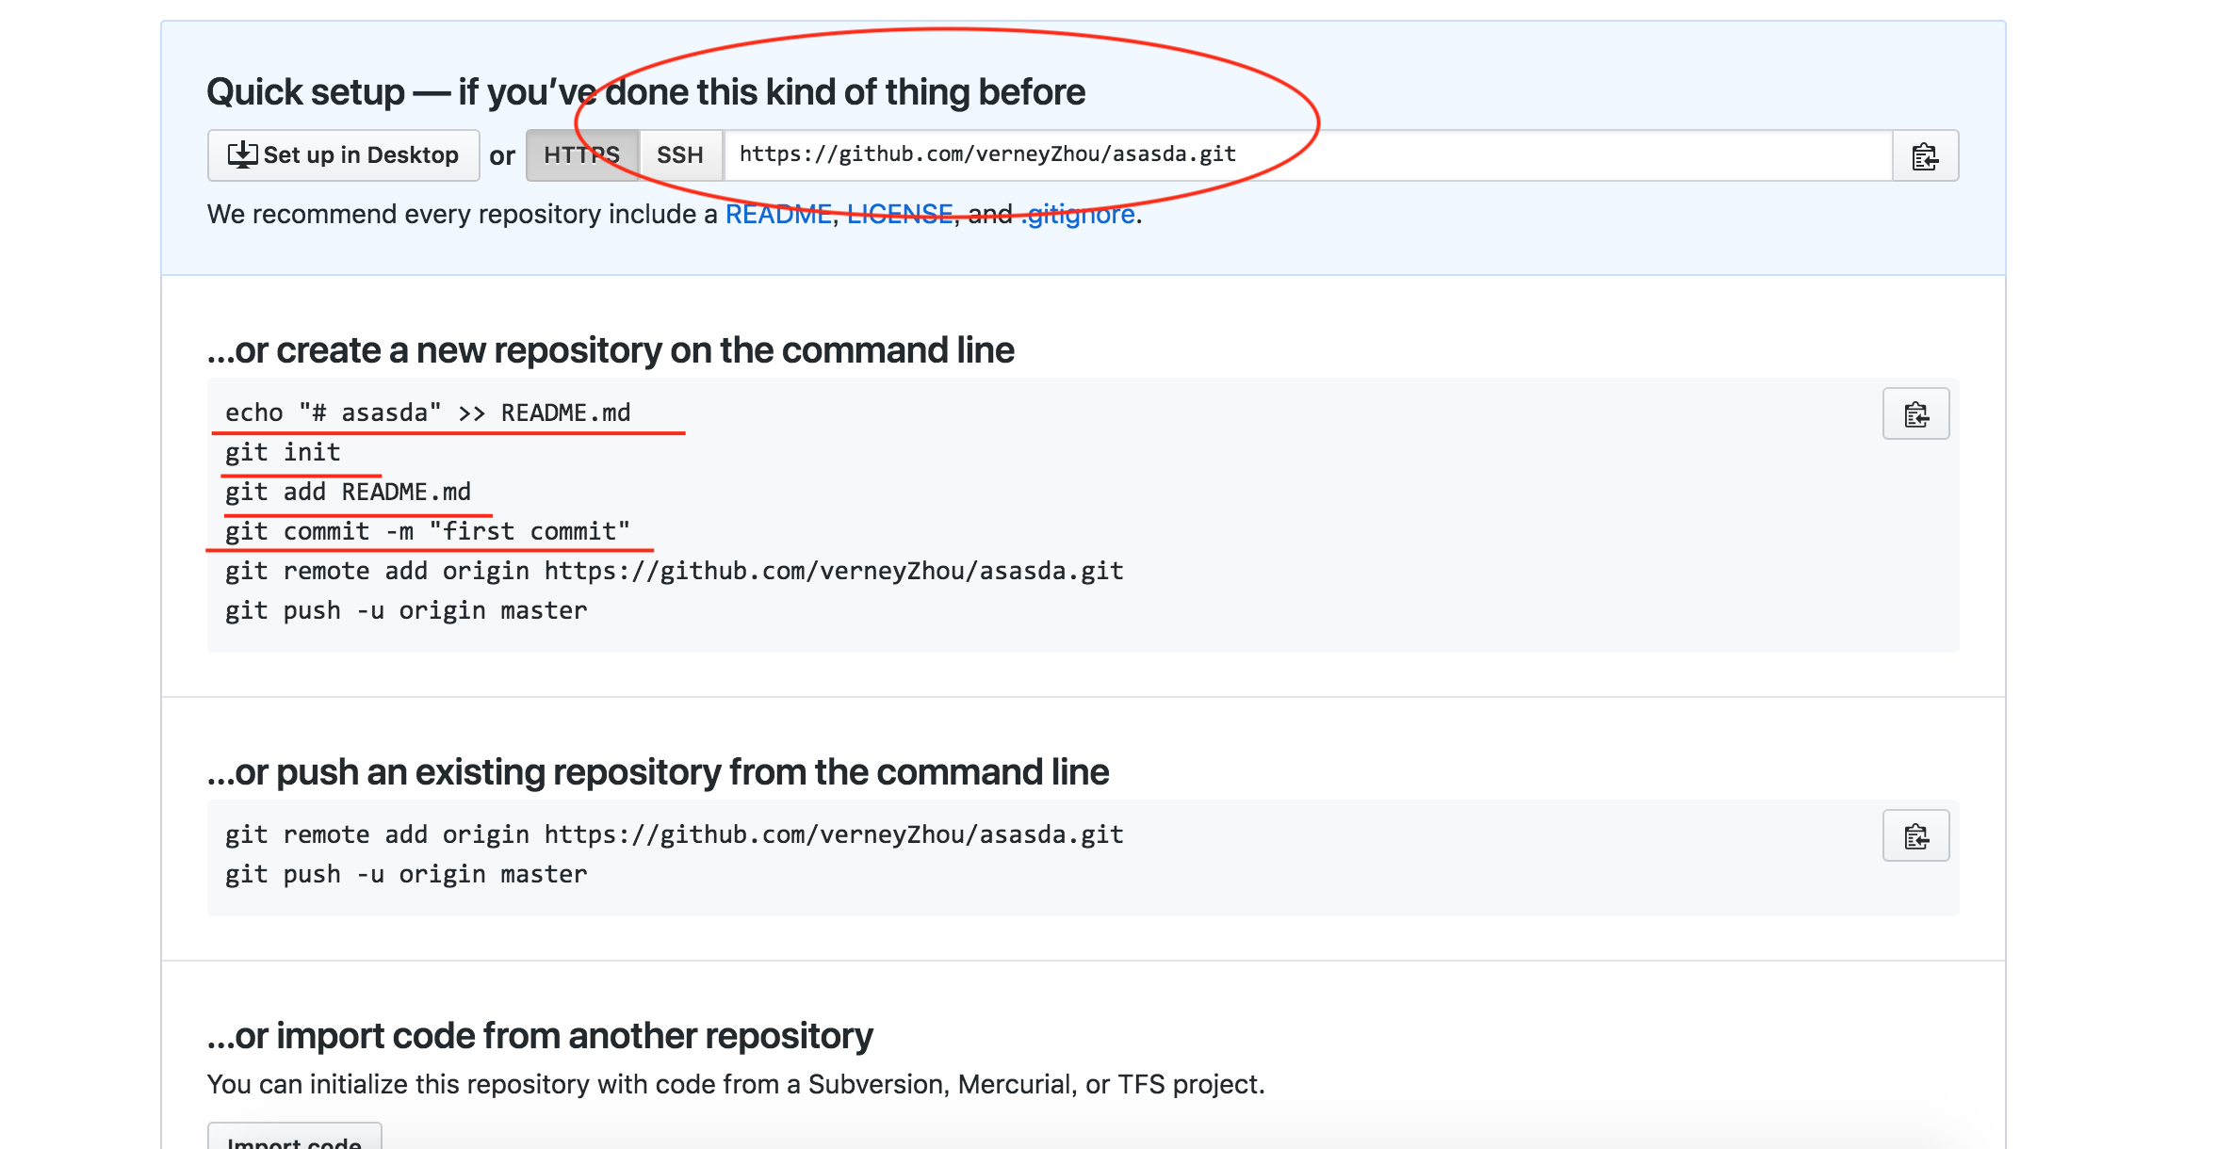Click the Subversion, Mercurial, or TFS description text
Viewport: 2216px width, 1149px height.
[735, 1085]
